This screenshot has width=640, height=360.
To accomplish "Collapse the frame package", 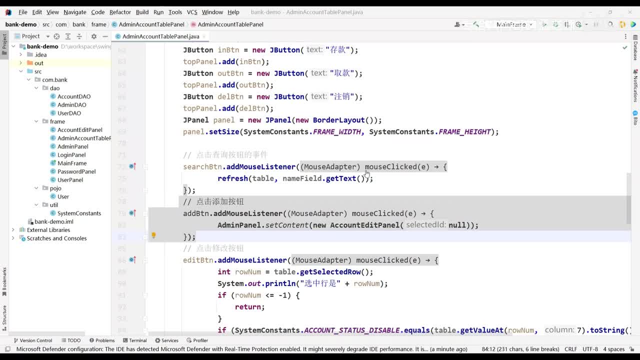I will [36, 121].
